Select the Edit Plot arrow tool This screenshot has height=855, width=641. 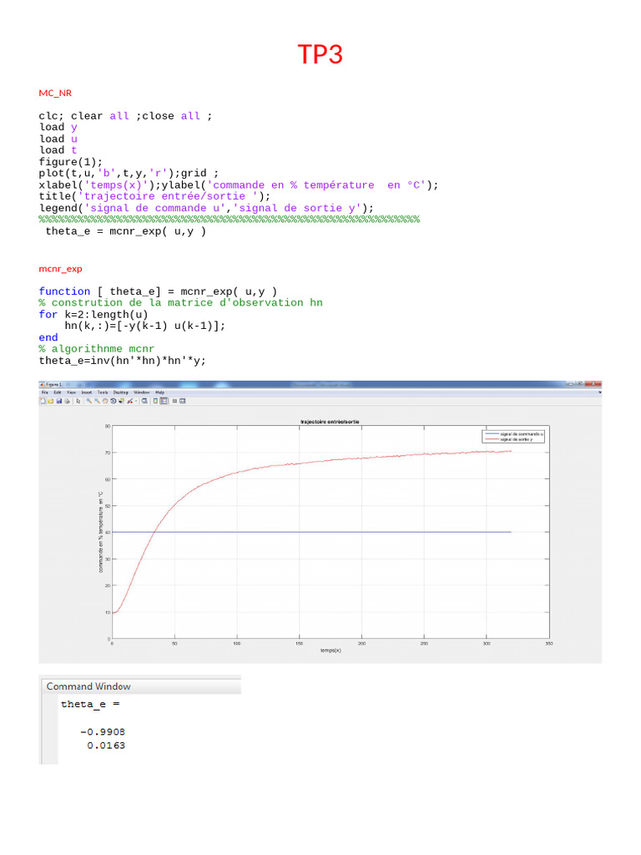pos(78,401)
